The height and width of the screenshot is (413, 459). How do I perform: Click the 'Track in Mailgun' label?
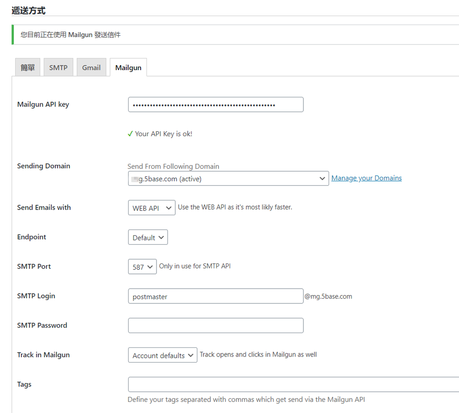point(43,355)
